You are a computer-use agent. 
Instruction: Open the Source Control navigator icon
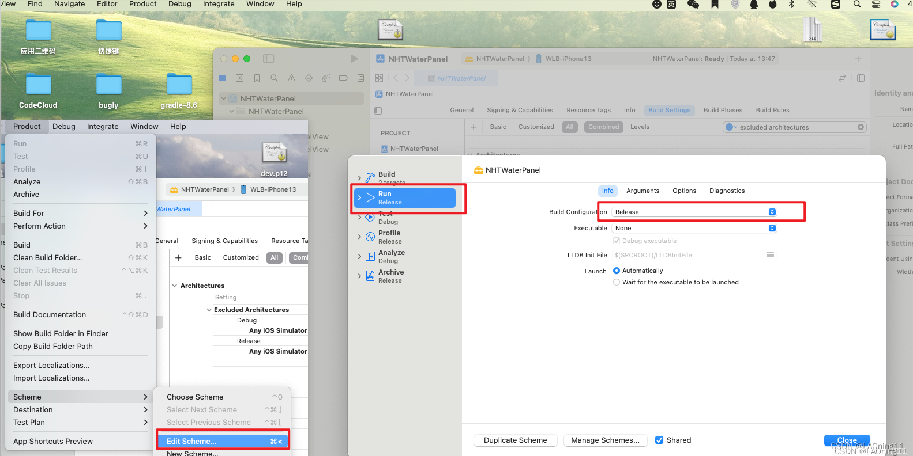click(240, 78)
